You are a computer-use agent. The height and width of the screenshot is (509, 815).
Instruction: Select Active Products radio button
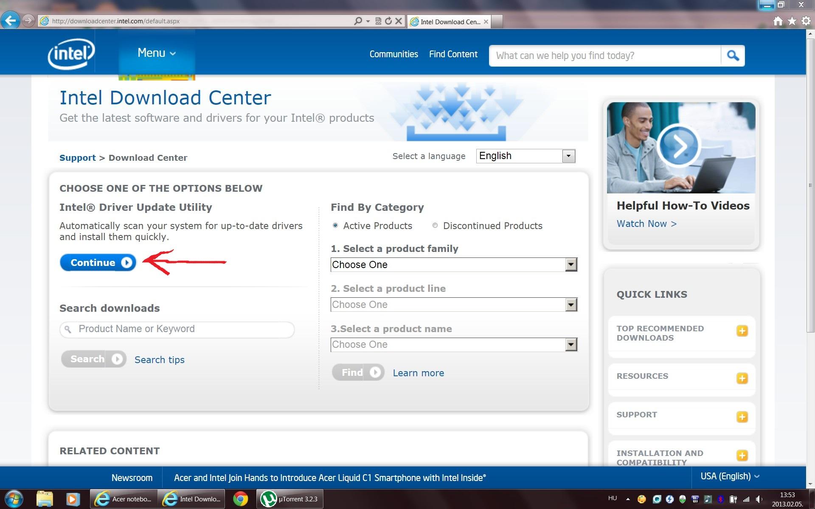click(x=335, y=226)
